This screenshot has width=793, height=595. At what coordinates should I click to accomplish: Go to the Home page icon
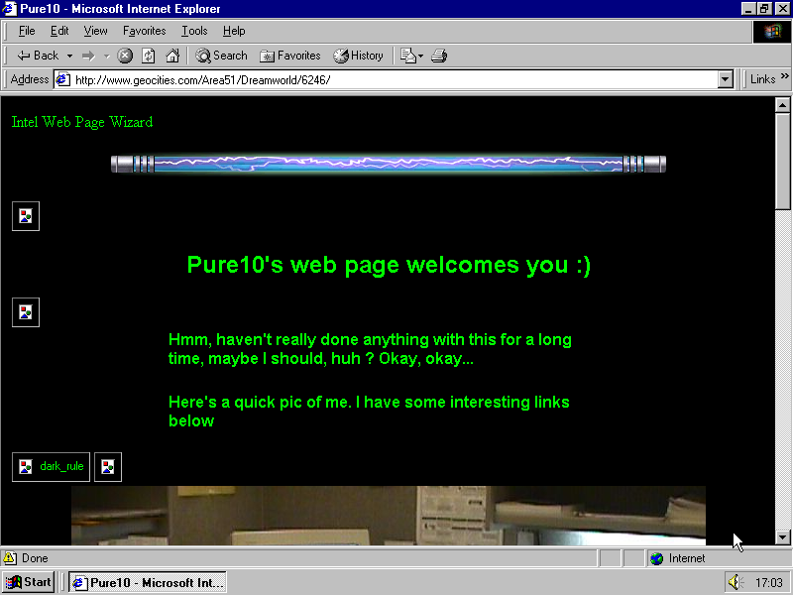172,56
